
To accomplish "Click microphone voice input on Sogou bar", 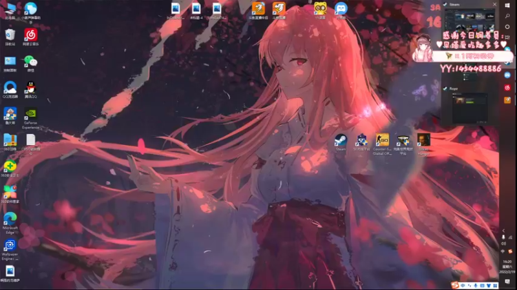I will (476, 285).
